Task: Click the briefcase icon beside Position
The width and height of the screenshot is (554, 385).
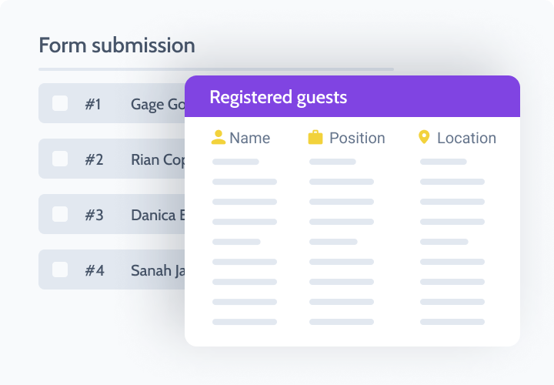Action: (315, 138)
